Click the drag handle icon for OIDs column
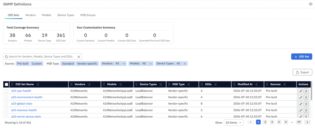315x128 pixels. click(x=202, y=84)
